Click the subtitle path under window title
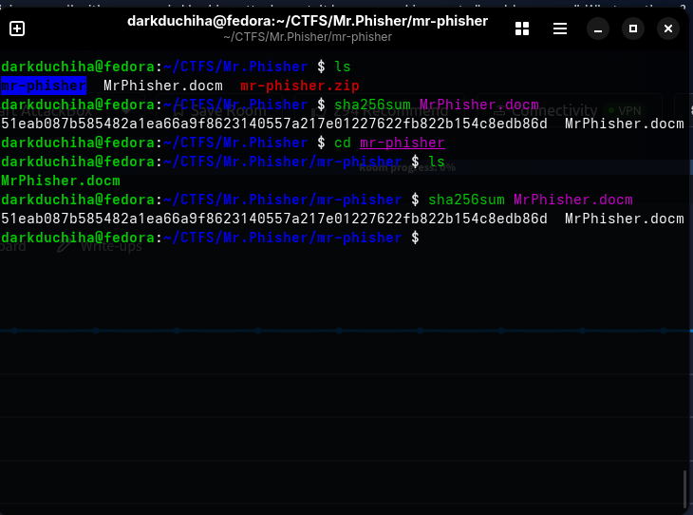 [x=308, y=37]
